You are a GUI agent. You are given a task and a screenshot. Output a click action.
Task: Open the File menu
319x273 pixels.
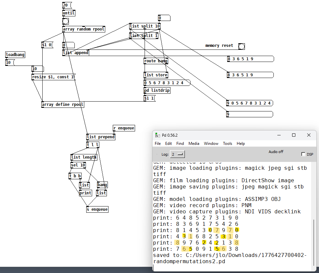(x=158, y=144)
